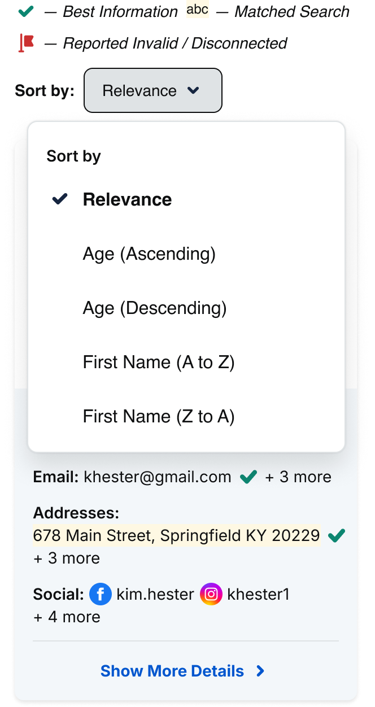Image resolution: width=375 pixels, height=707 pixels.
Task: Sort by First Name (A to Z)
Action: coord(159,363)
